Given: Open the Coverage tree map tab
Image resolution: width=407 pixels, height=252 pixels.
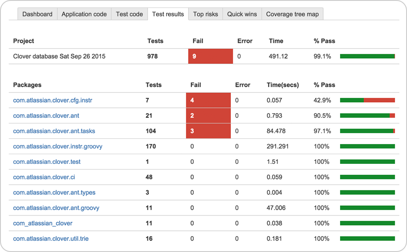Looking at the screenshot, I should (292, 14).
